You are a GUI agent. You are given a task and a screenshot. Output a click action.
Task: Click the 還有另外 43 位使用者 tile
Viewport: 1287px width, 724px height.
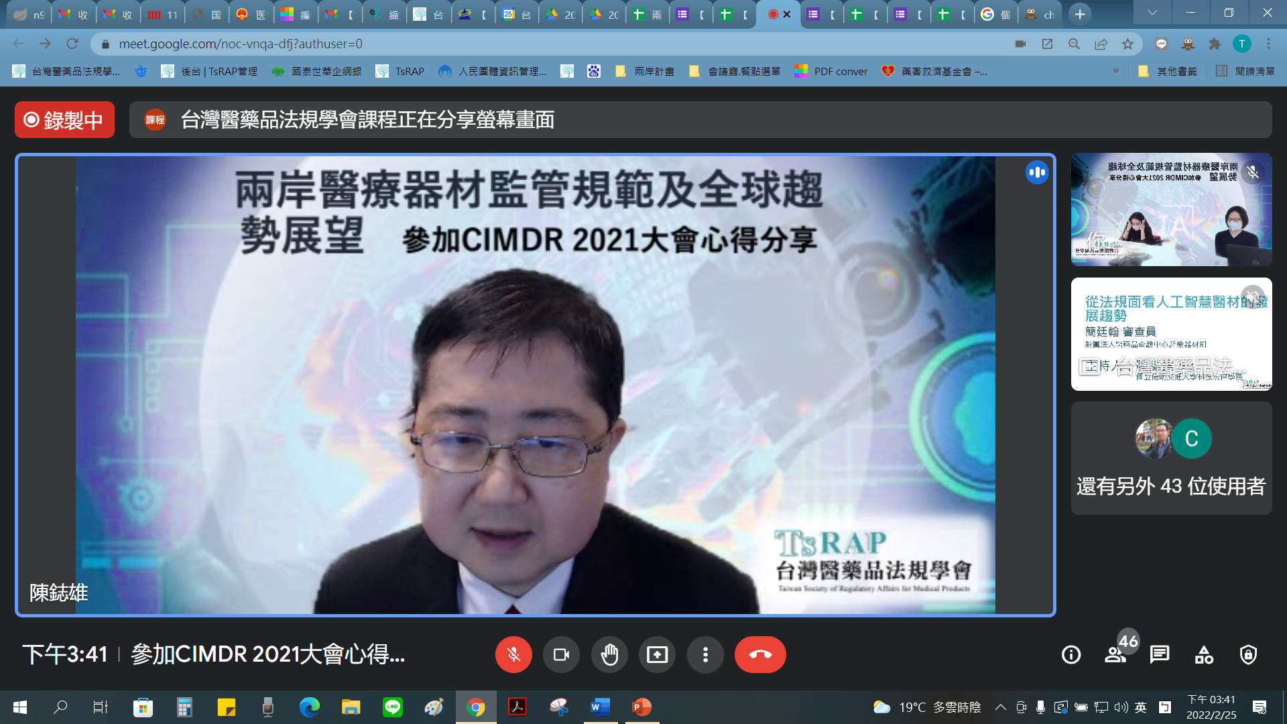point(1171,459)
